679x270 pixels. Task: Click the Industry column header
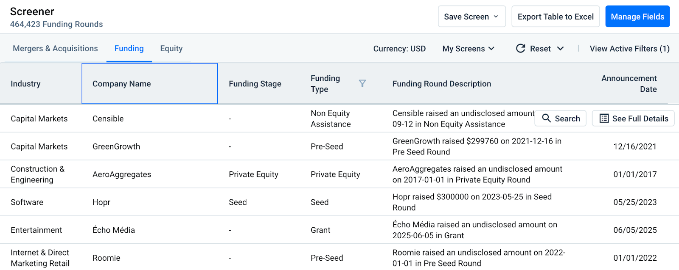(25, 84)
